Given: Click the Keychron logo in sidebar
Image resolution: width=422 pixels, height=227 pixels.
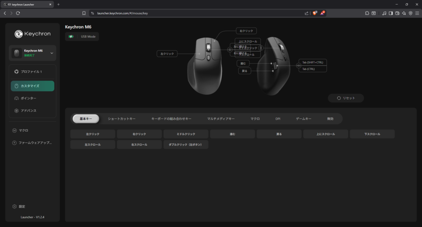Looking at the screenshot, I should [32, 34].
